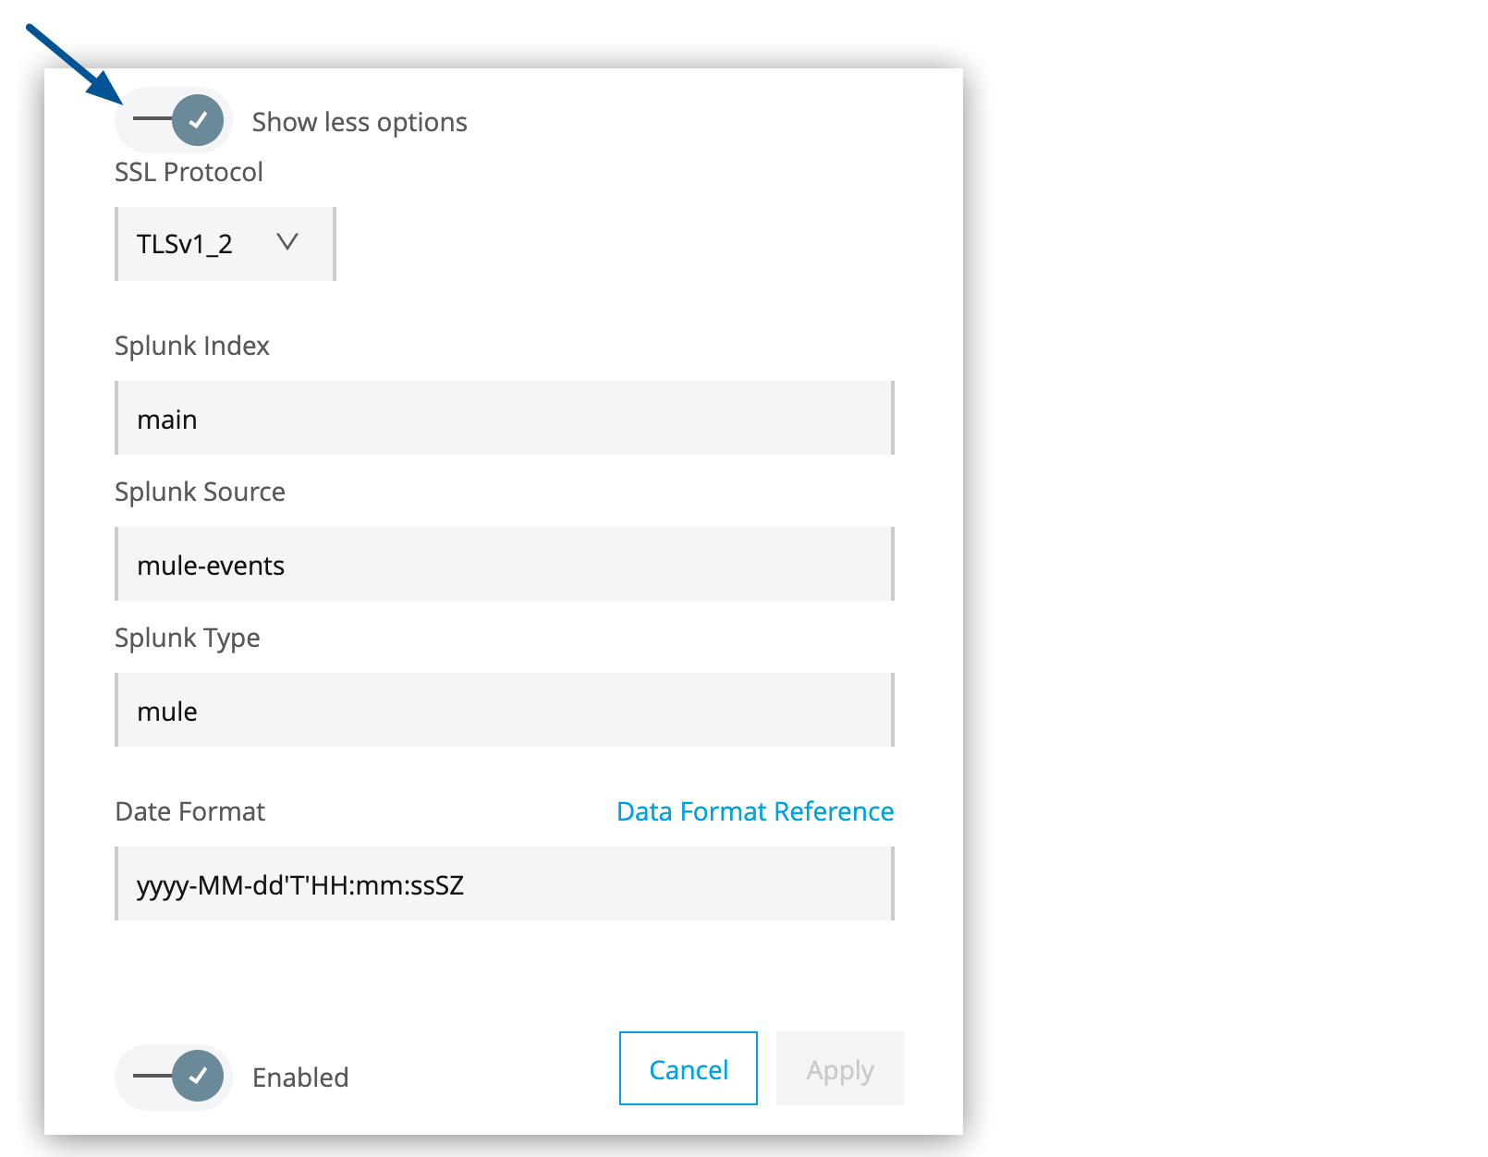
Task: Click the Cancel button
Action: pyautogui.click(x=687, y=1069)
